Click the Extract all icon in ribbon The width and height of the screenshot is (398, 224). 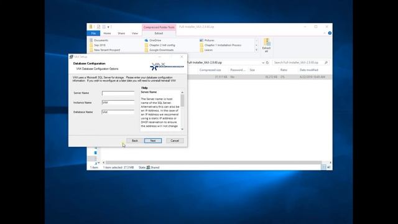267,45
